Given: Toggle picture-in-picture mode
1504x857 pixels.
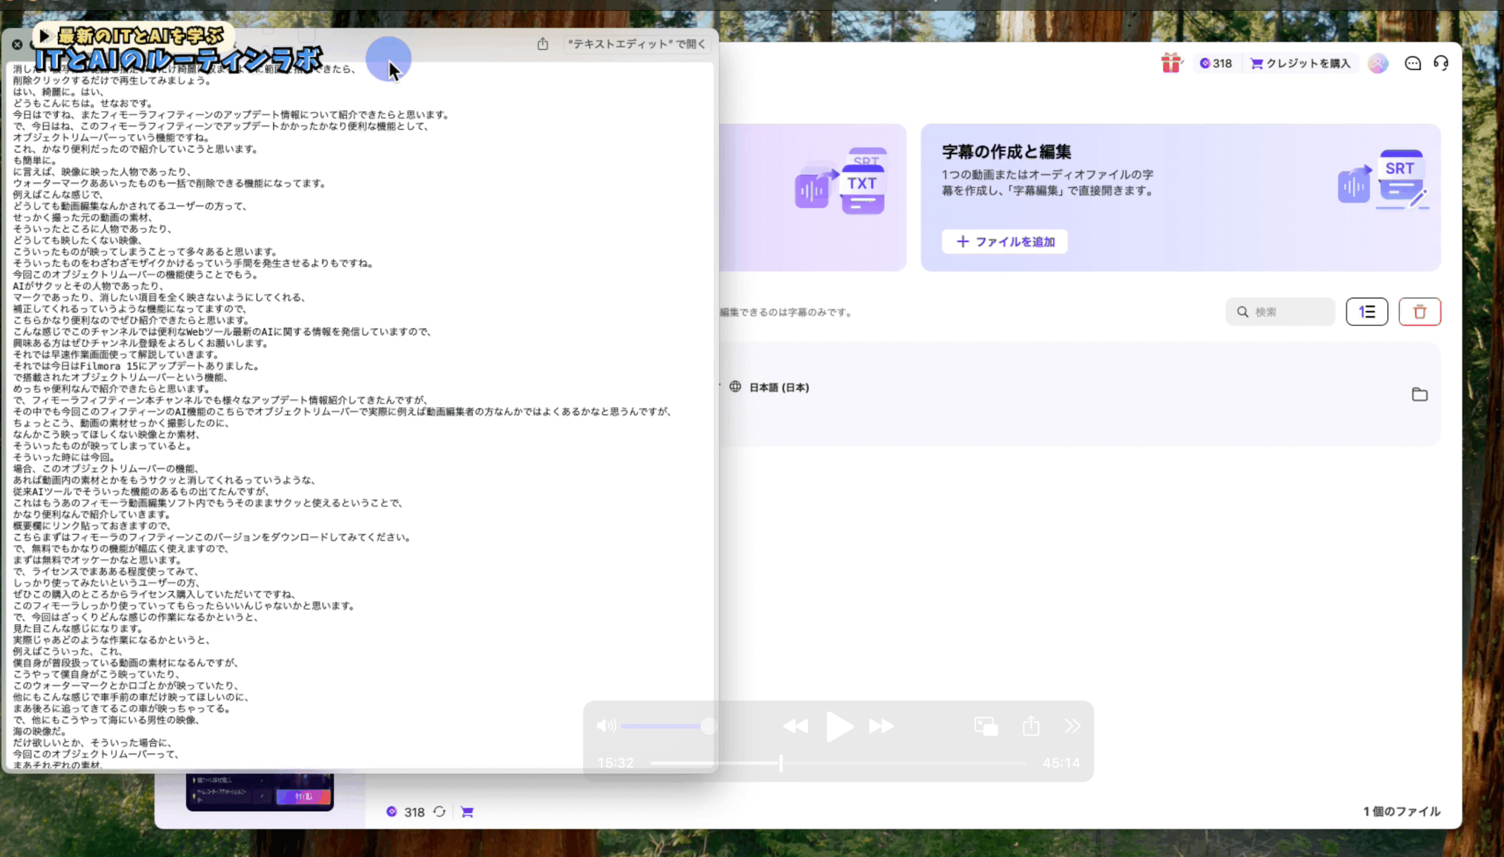Looking at the screenshot, I should (x=986, y=726).
